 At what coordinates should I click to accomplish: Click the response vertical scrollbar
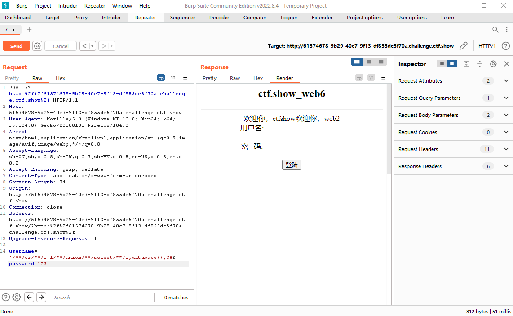(x=389, y=129)
